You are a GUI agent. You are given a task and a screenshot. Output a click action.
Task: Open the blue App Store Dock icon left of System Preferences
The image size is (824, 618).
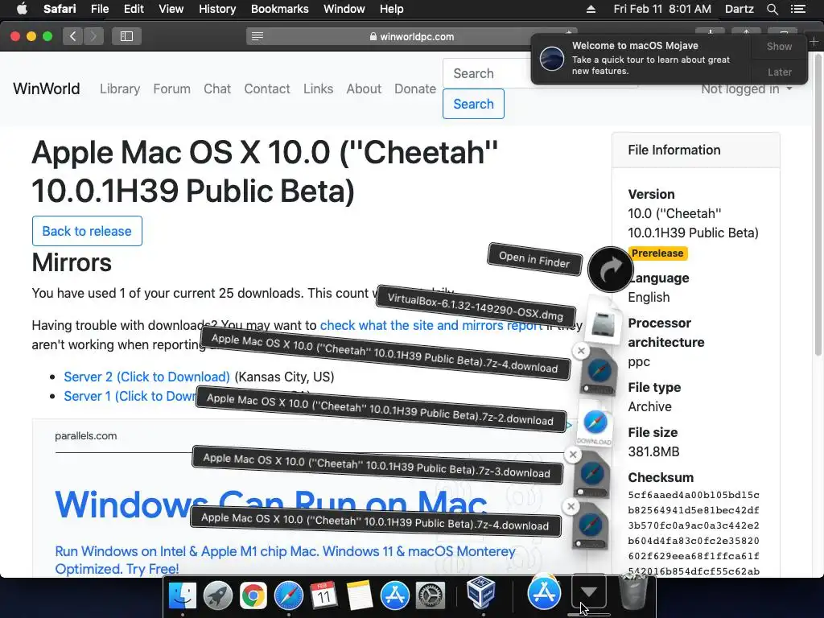[x=394, y=595]
